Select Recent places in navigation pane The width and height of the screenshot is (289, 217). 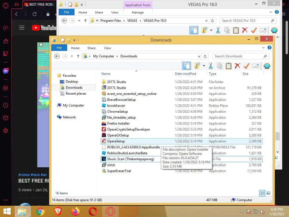(76, 94)
